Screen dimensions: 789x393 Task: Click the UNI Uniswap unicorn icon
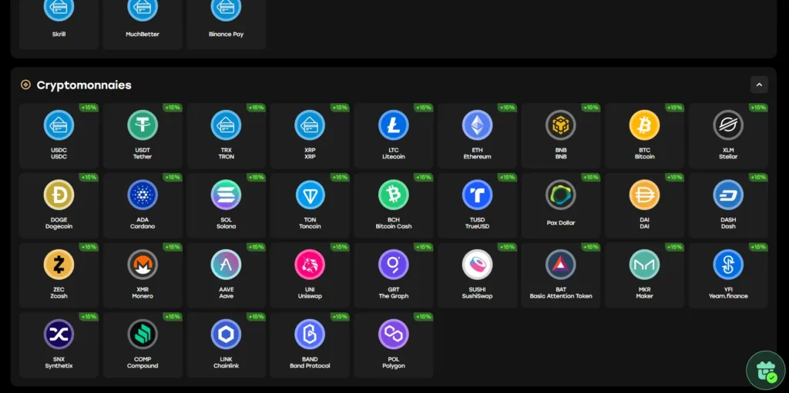pyautogui.click(x=310, y=265)
